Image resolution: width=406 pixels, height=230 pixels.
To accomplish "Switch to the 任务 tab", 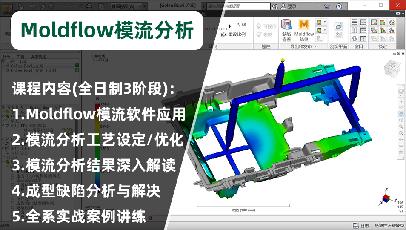I will (x=6, y=57).
